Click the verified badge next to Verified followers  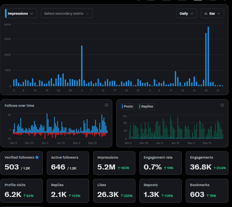click(37, 157)
